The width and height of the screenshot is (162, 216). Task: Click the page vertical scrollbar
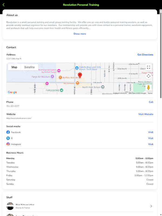161,55
